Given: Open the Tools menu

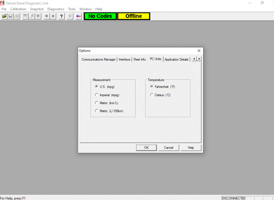Looking at the screenshot, I should [x=72, y=9].
